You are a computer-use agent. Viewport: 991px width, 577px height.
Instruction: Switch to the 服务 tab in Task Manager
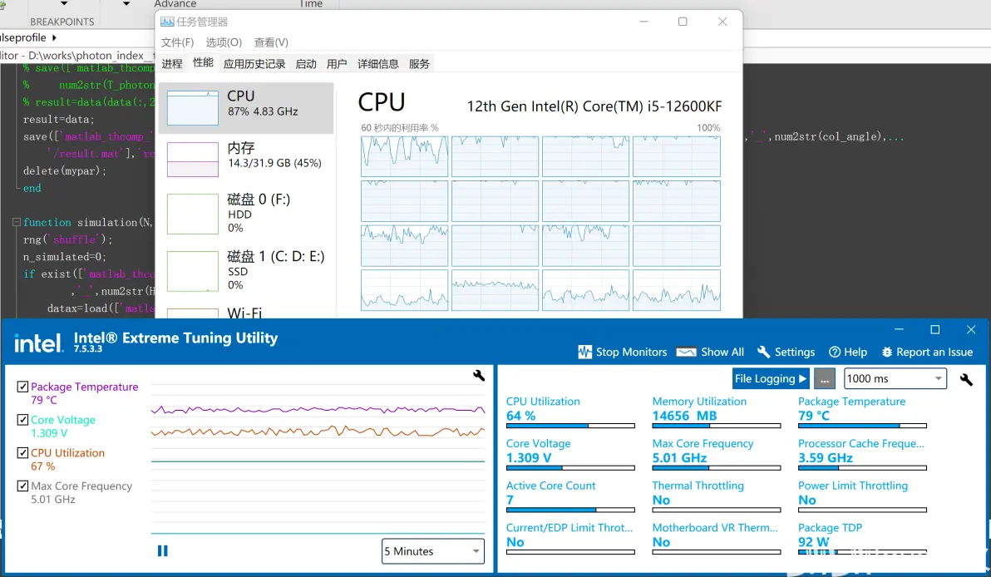pyautogui.click(x=419, y=64)
